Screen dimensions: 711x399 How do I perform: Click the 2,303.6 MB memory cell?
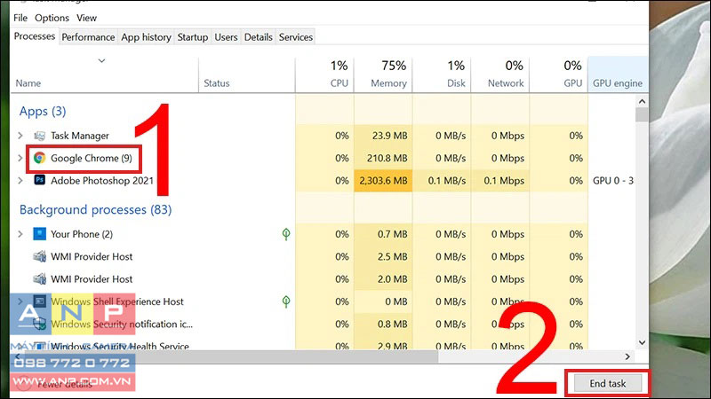point(383,181)
